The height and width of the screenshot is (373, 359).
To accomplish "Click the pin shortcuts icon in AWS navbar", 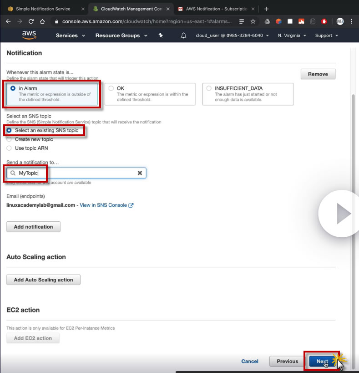I will coord(161,35).
